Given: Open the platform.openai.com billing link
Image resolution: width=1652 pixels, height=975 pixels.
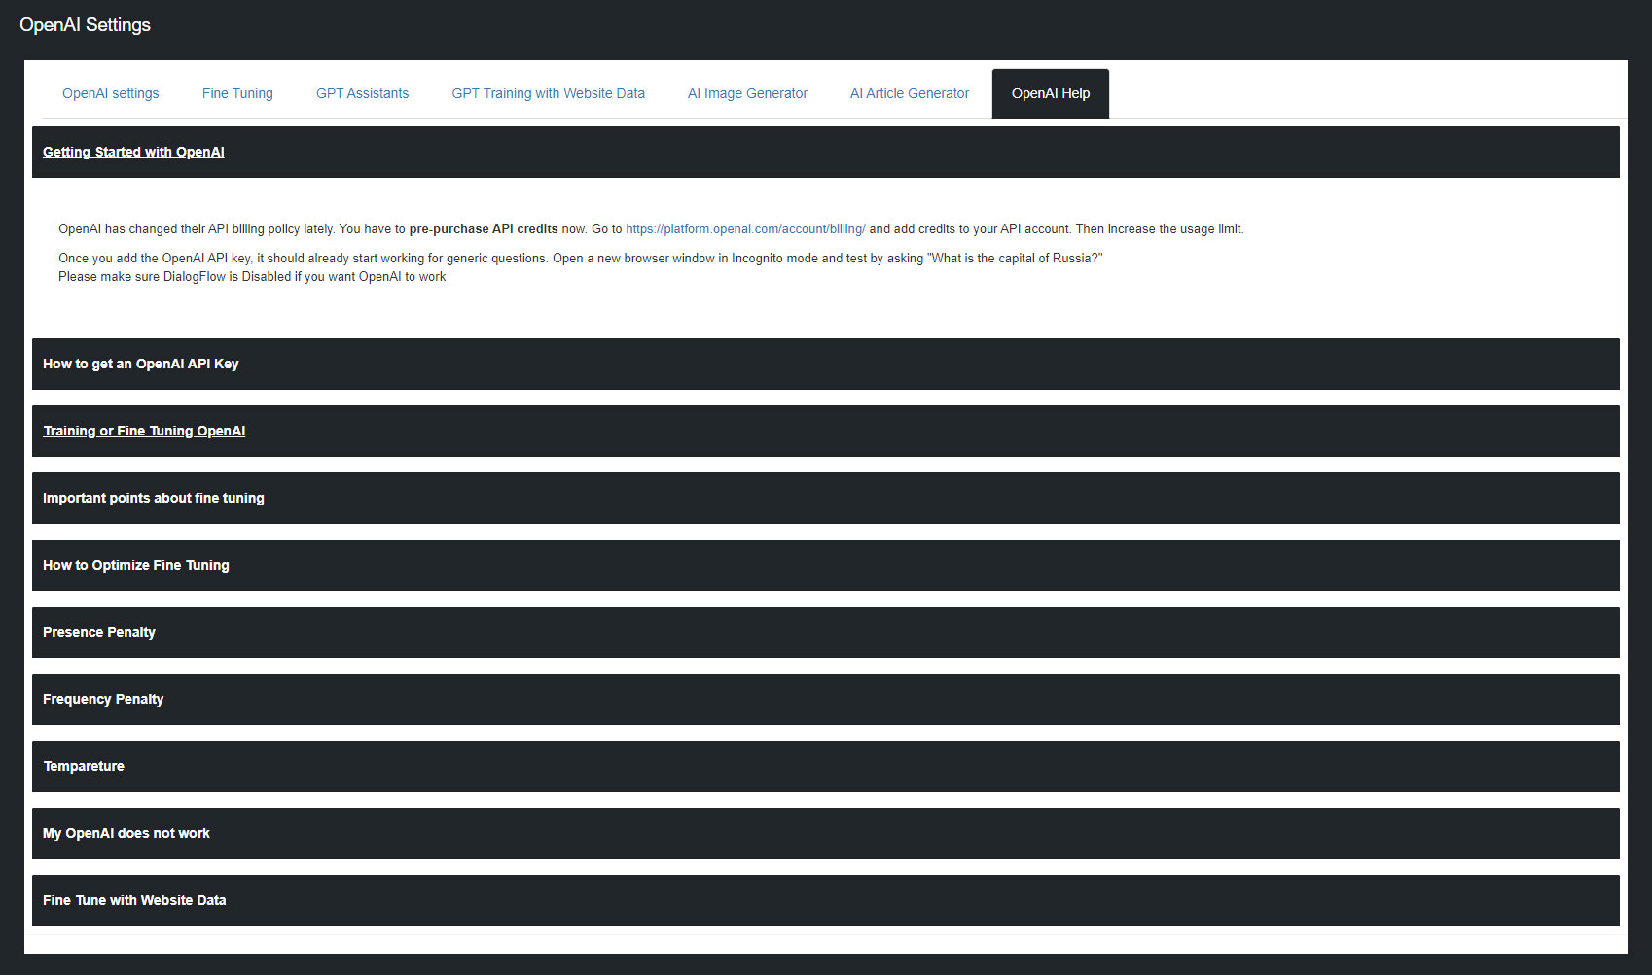Looking at the screenshot, I should tap(745, 229).
